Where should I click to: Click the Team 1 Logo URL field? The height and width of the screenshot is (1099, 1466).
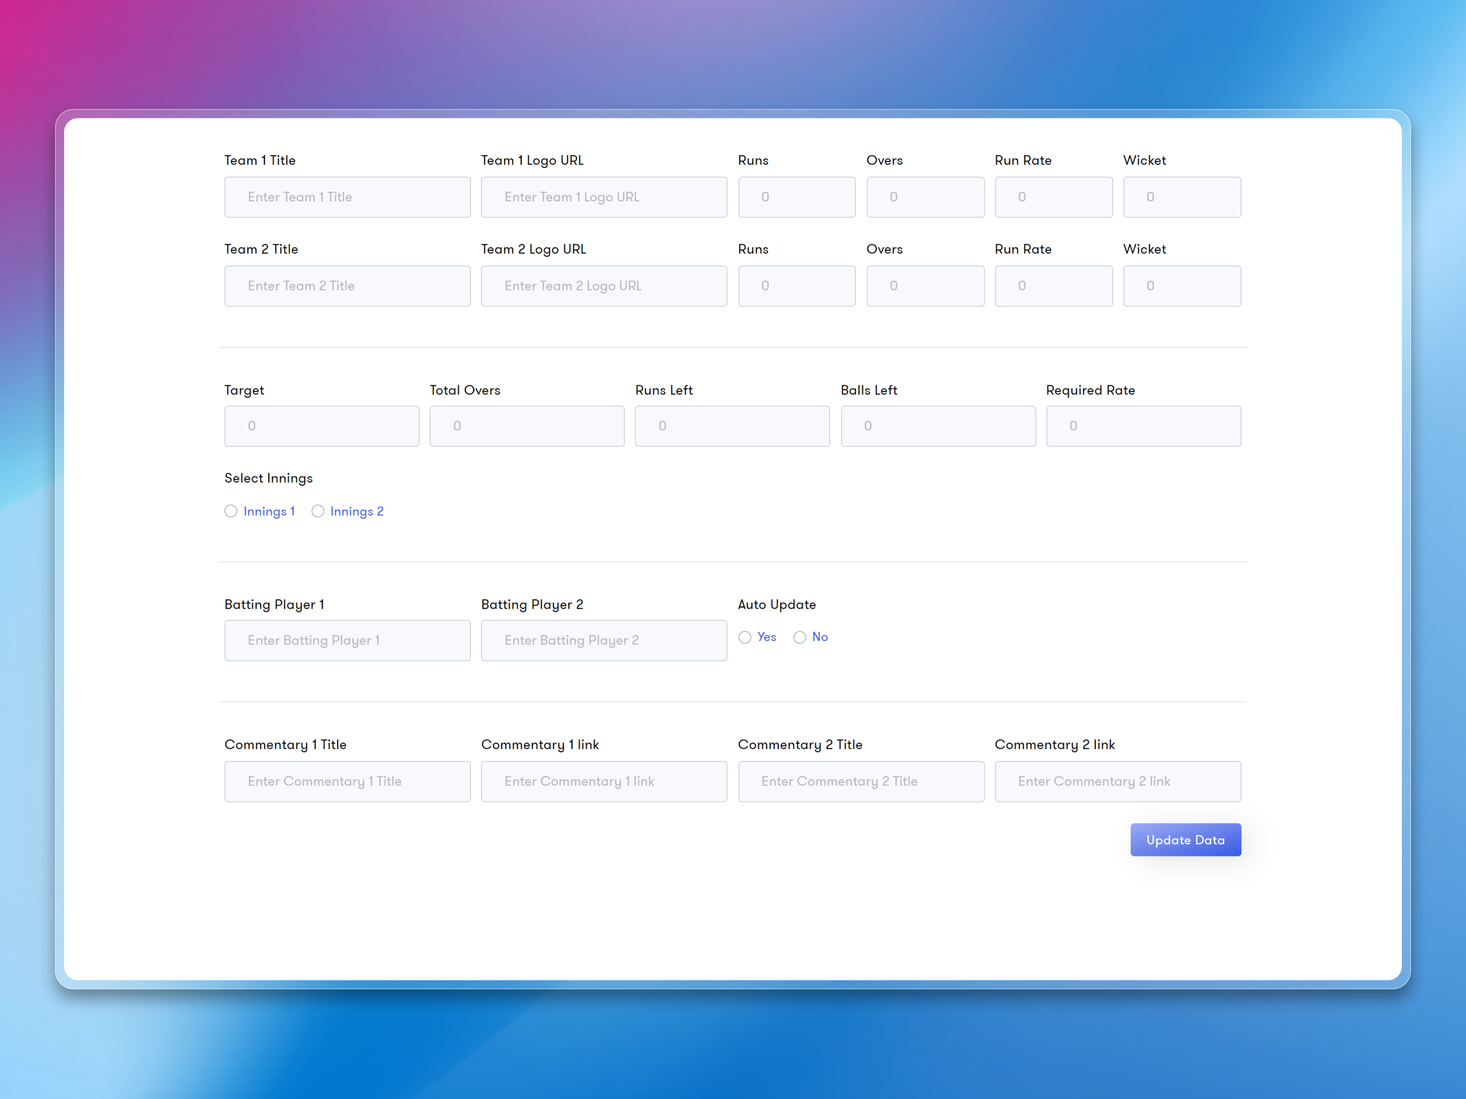(x=603, y=197)
